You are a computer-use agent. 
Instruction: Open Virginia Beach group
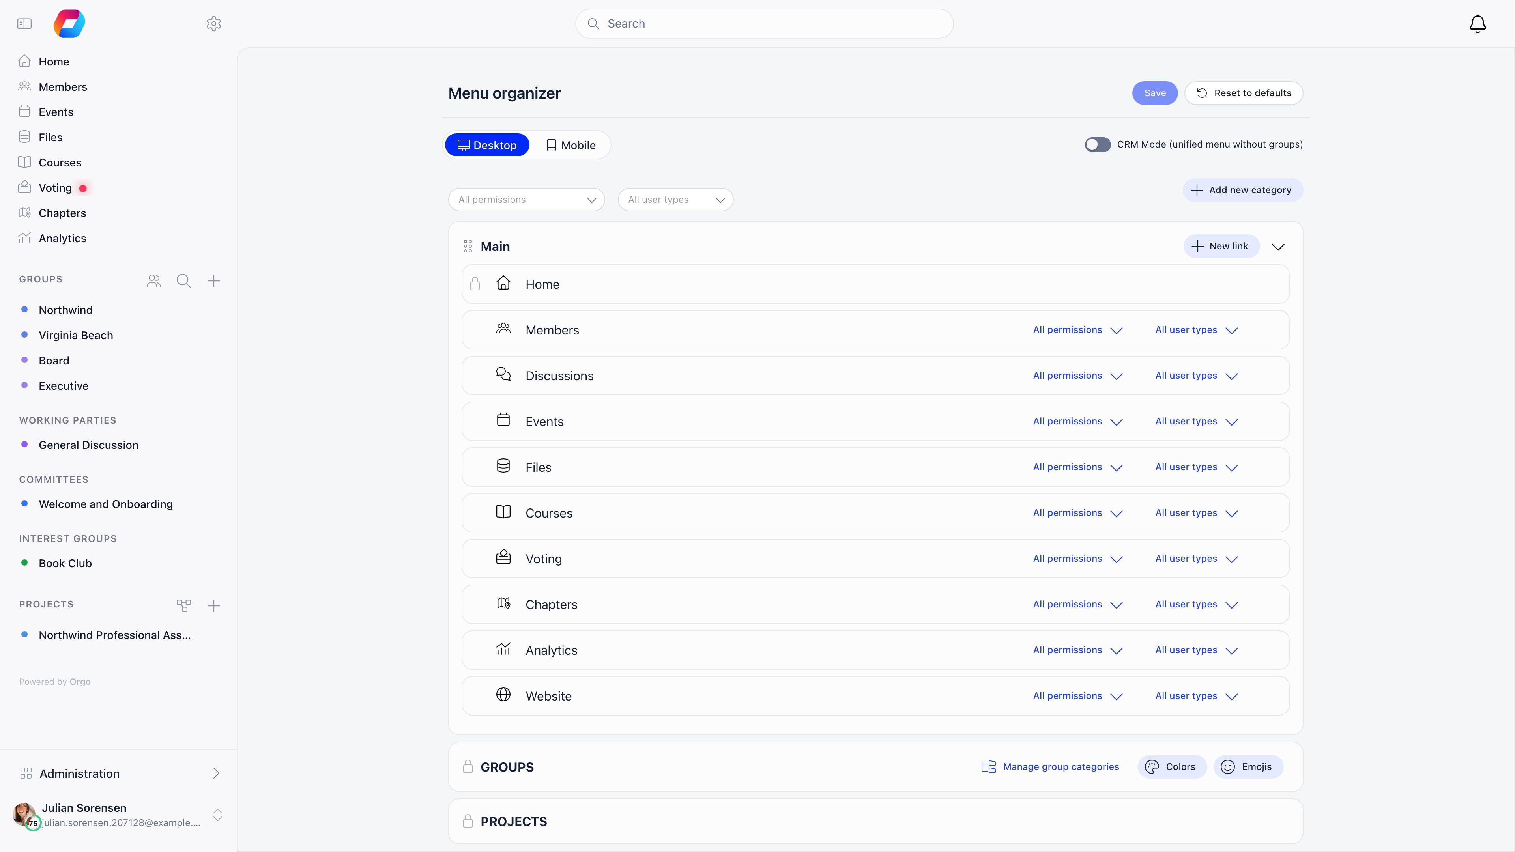coord(76,336)
